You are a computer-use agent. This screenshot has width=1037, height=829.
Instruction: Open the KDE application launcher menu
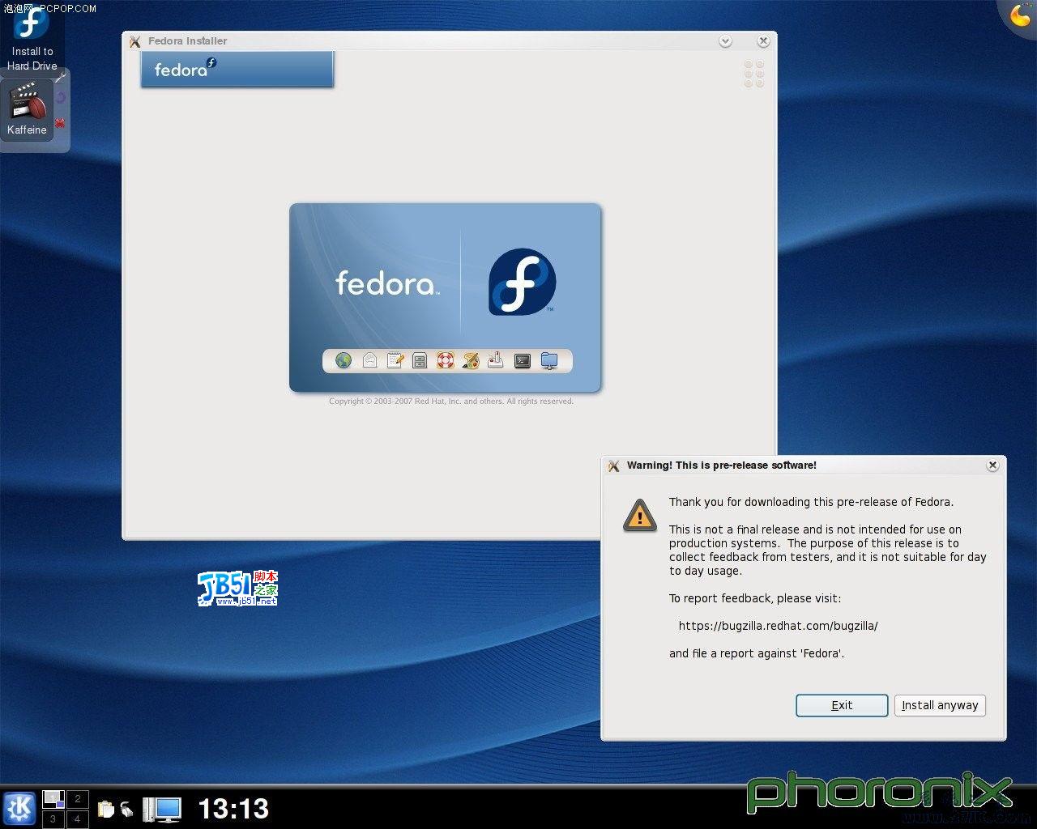tap(19, 809)
